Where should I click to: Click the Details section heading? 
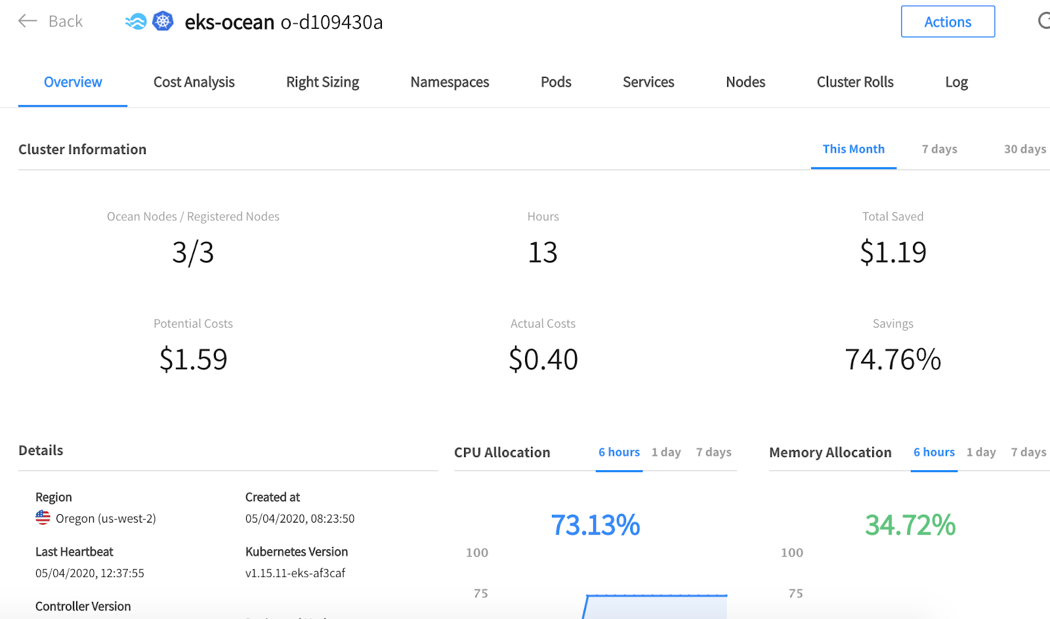41,450
